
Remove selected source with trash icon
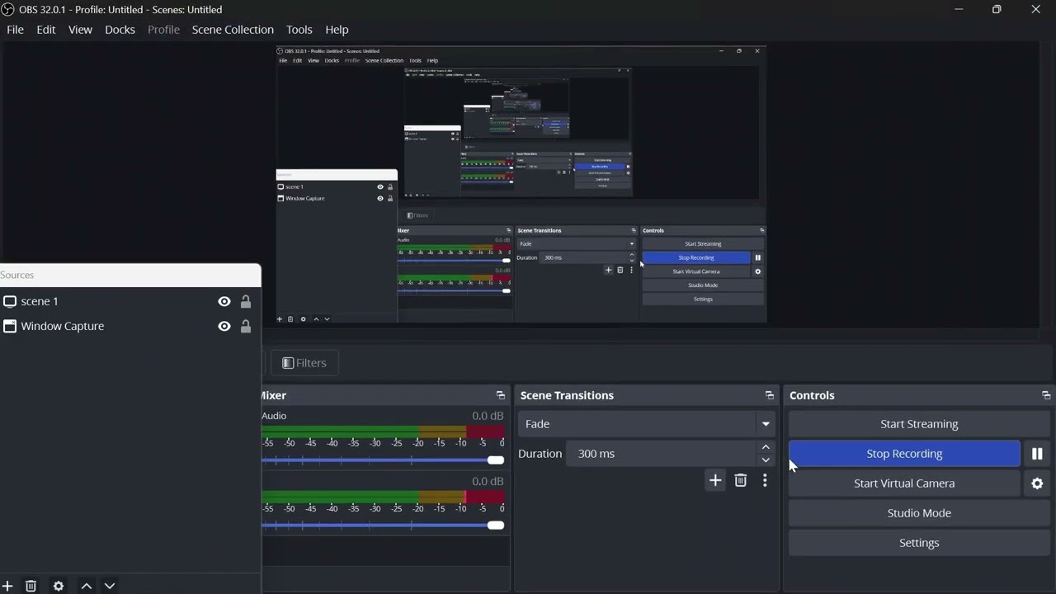[31, 586]
